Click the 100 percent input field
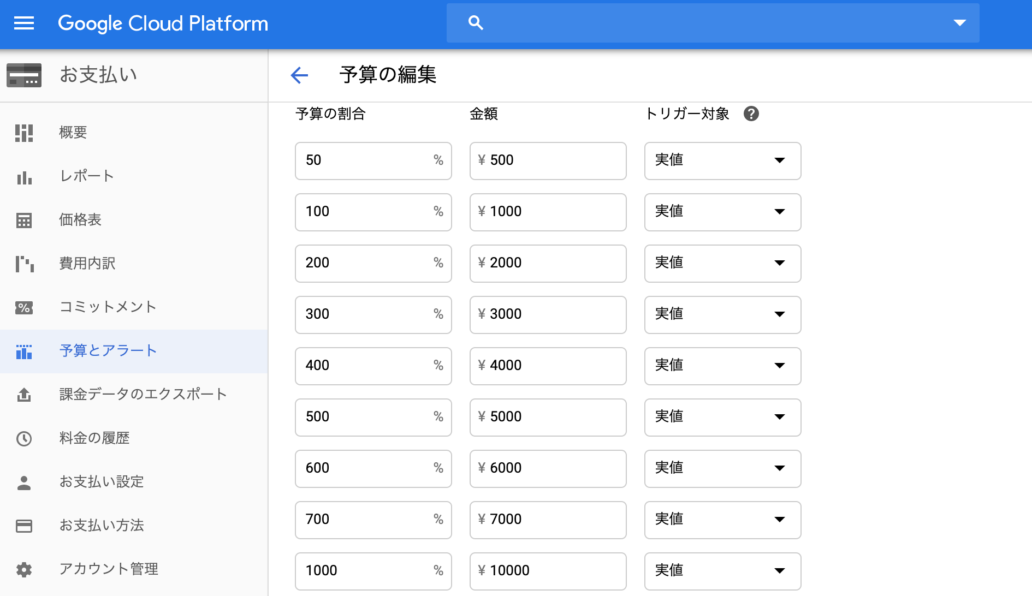The height and width of the screenshot is (596, 1032). (373, 212)
